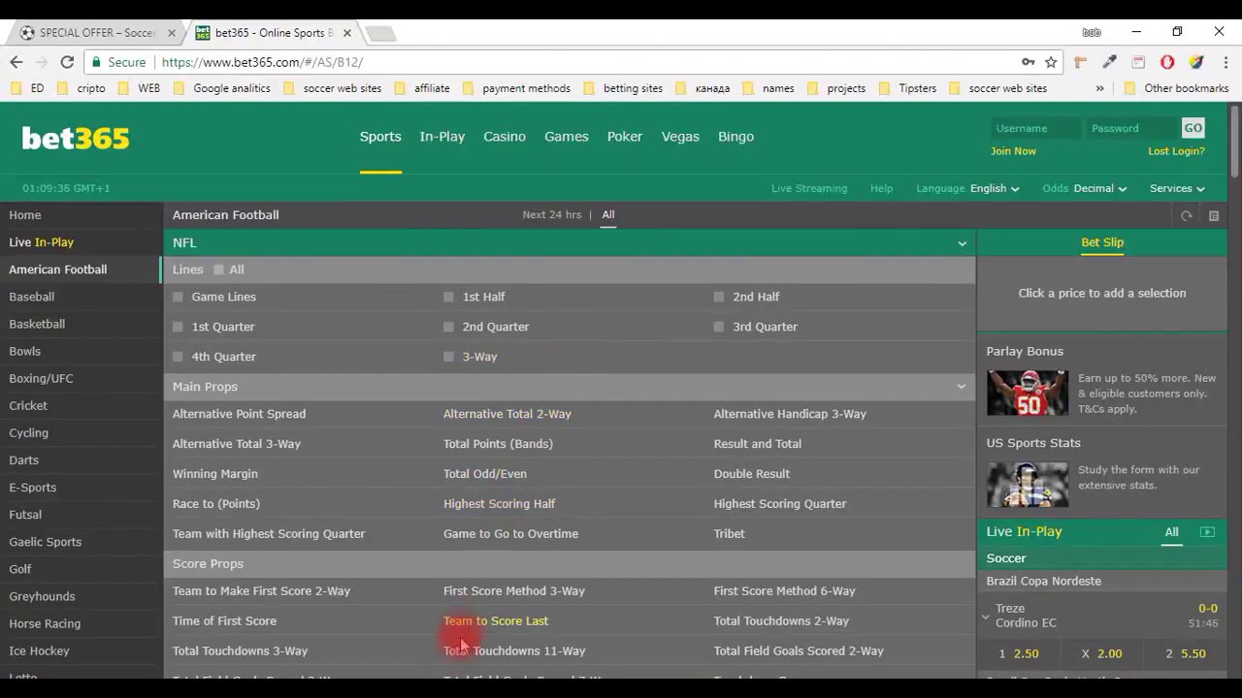
Task: Bookmark page with the star icon
Action: point(1051,62)
